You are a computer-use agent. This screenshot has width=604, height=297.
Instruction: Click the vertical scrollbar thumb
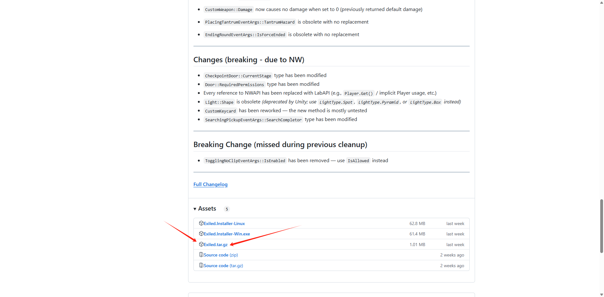(601, 226)
